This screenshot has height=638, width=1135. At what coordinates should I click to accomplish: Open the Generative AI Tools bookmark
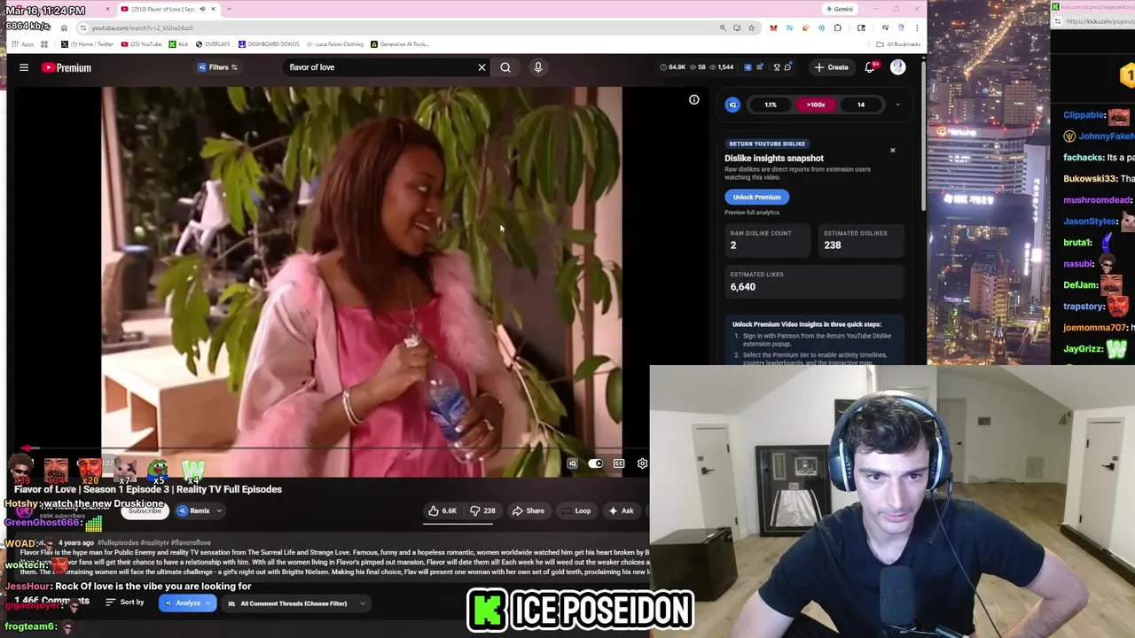(x=400, y=44)
